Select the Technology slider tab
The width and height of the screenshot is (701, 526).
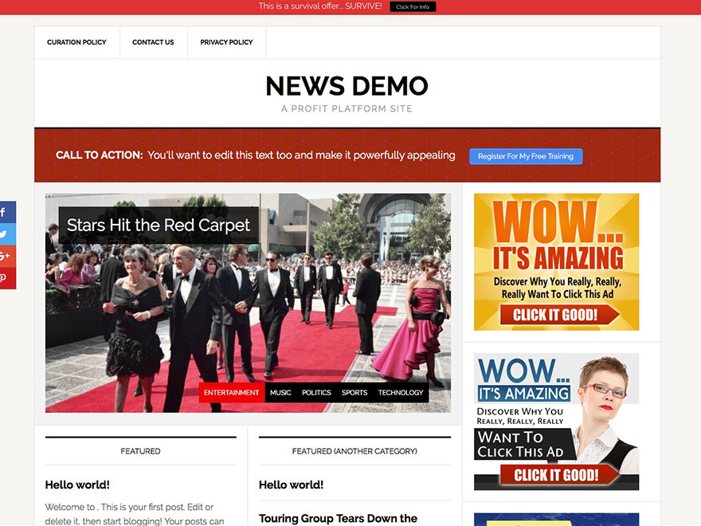coord(401,392)
